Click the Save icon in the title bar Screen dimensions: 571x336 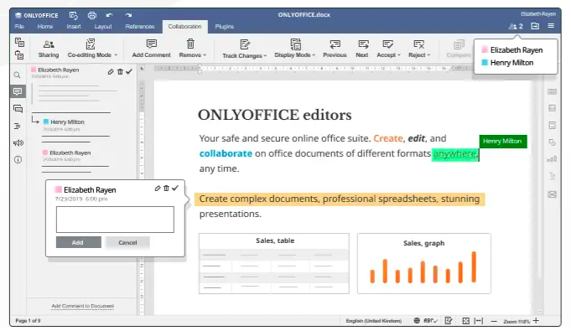(73, 15)
